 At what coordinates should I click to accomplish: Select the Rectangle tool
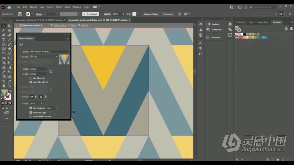tap(4, 44)
